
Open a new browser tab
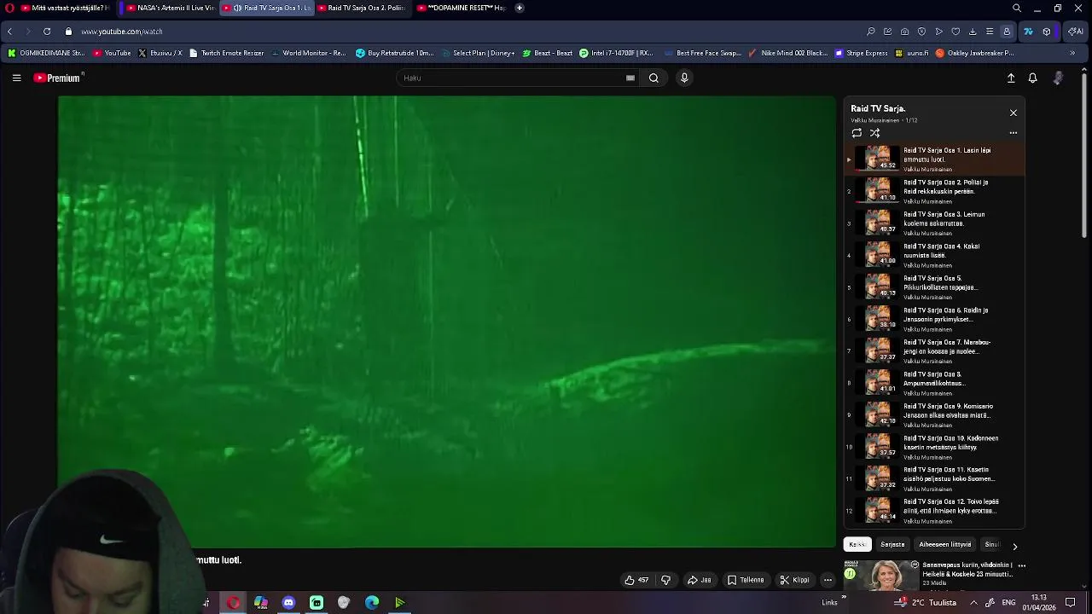520,9
